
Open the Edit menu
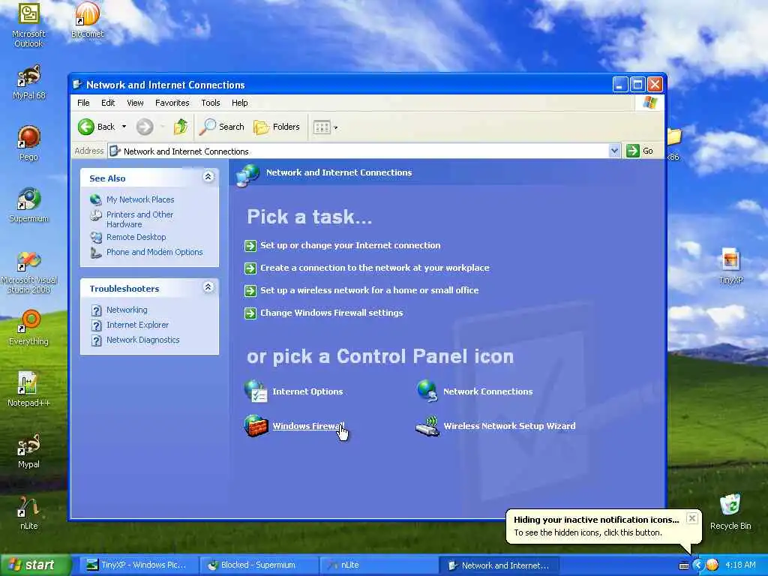point(108,103)
